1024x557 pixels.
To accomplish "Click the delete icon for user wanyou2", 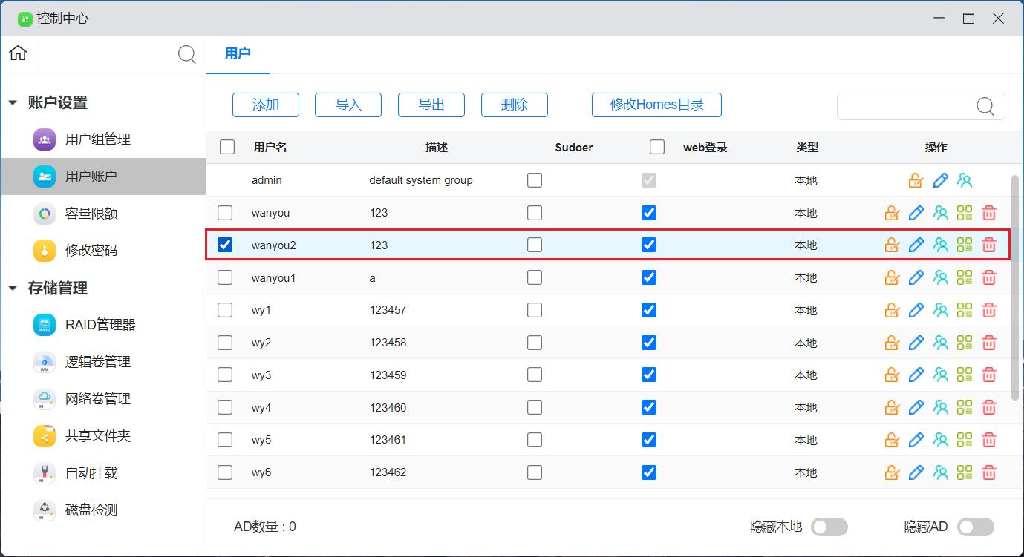I will 988,245.
